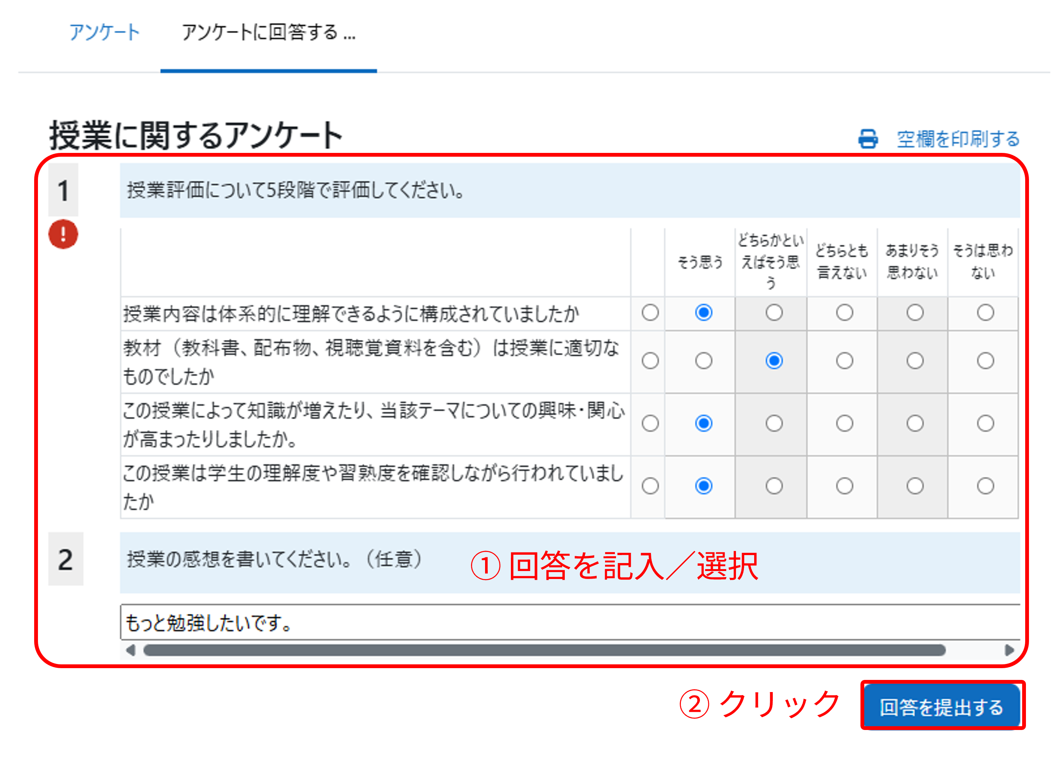
Task: Click the そう思う column header
Action: [700, 262]
